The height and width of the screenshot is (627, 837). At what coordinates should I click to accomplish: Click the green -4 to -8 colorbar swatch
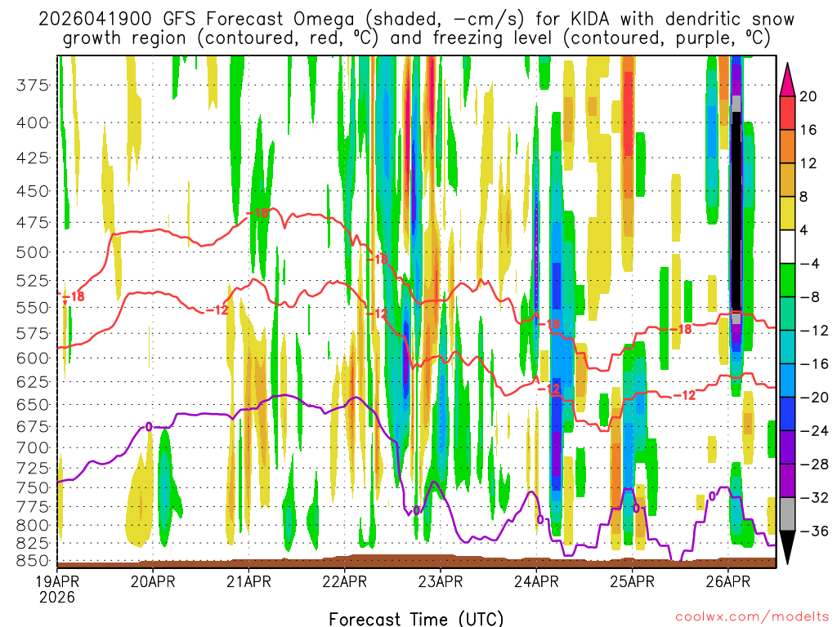point(787,280)
